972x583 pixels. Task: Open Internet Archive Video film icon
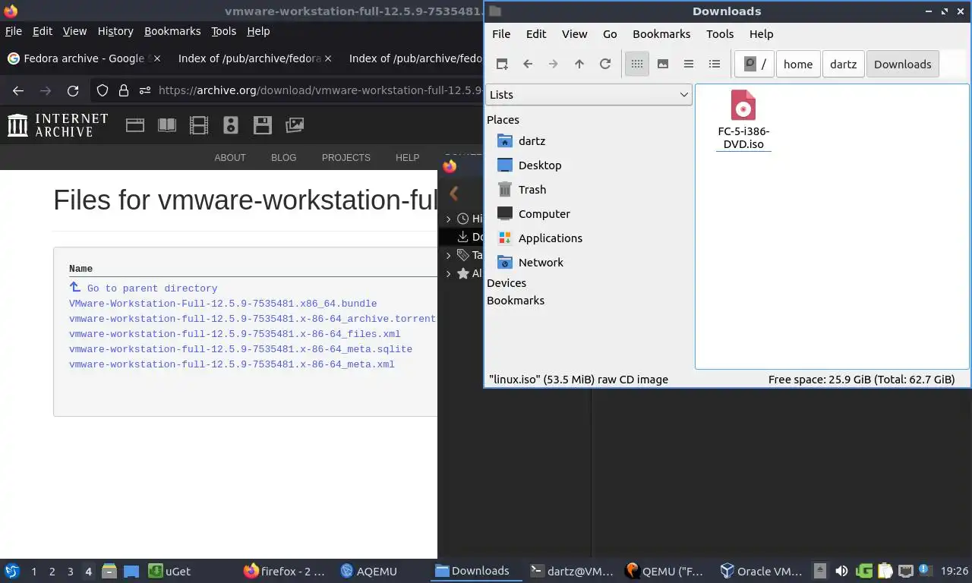pyautogui.click(x=199, y=125)
